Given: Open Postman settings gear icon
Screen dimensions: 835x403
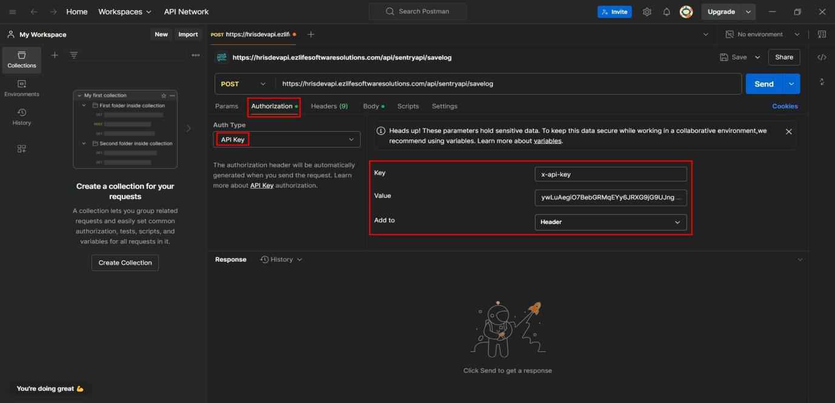Looking at the screenshot, I should (x=647, y=12).
